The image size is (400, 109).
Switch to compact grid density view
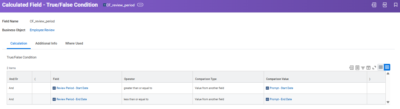(x=381, y=67)
